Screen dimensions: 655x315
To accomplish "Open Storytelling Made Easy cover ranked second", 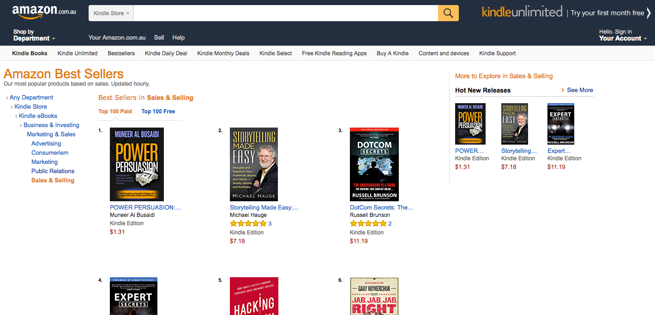I will pyautogui.click(x=254, y=164).
